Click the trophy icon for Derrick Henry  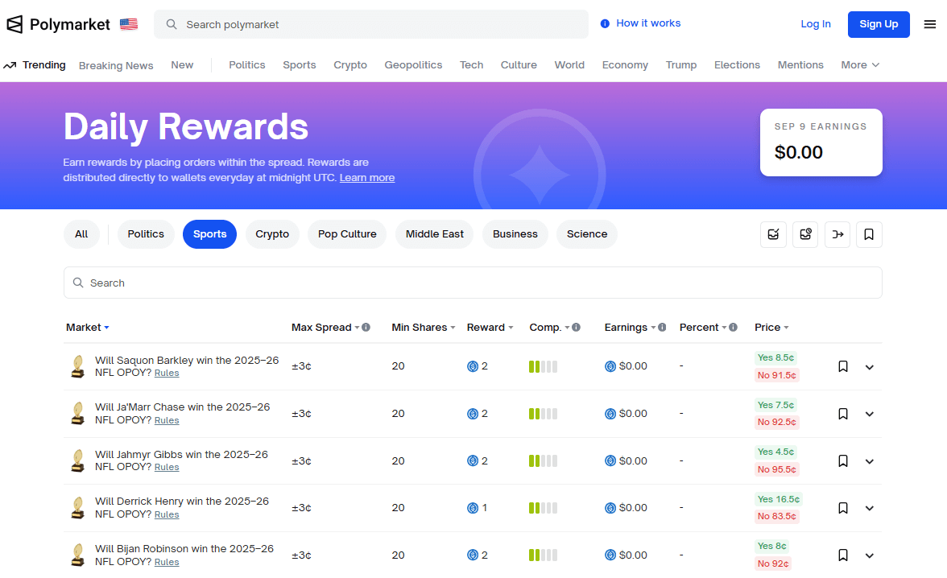pyautogui.click(x=78, y=508)
